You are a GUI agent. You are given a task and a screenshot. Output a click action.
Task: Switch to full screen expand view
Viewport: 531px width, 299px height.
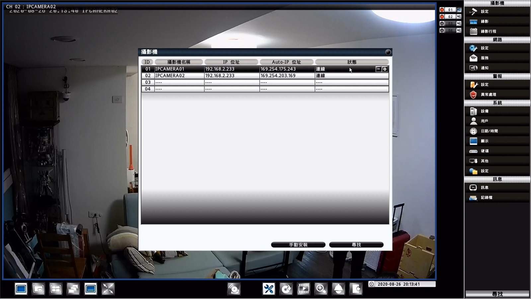[108, 289]
